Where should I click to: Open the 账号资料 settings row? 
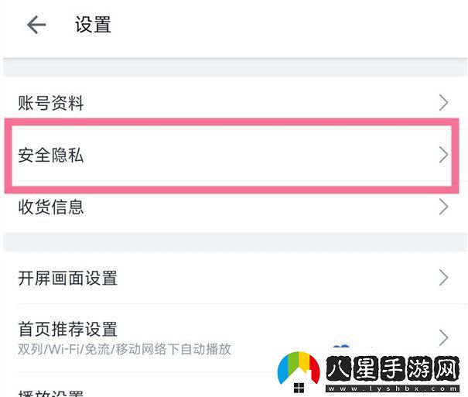click(51, 103)
